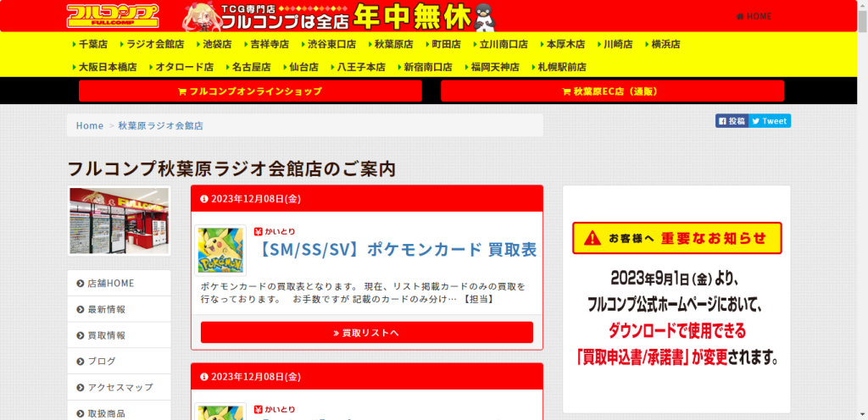
Task: Share page with Facebook 投稿 button
Action: tap(731, 121)
